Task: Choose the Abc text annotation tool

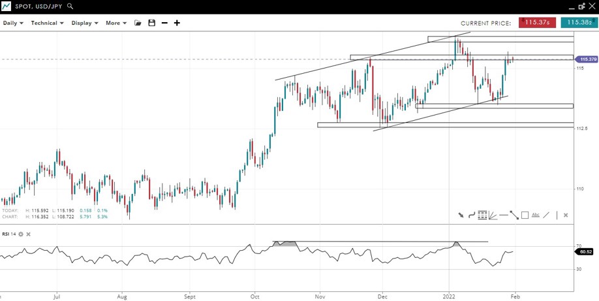Action: [x=536, y=215]
